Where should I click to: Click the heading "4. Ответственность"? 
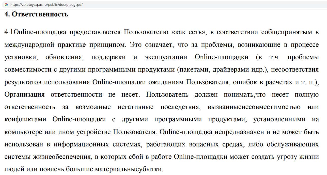[36, 14]
